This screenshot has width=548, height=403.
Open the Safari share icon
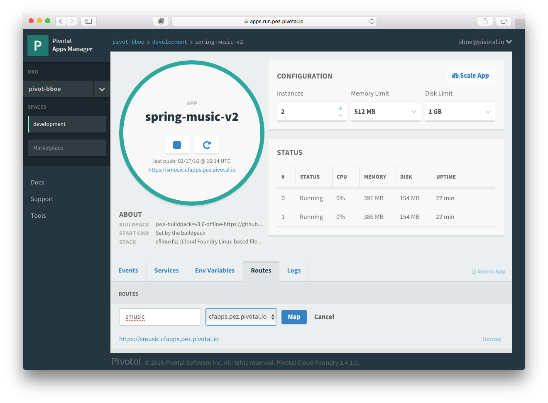pyautogui.click(x=485, y=21)
